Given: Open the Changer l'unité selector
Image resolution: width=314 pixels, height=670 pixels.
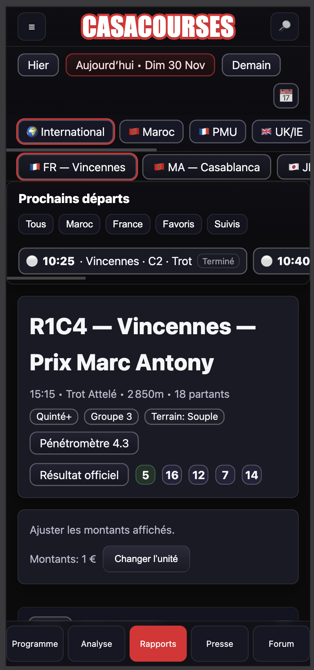Looking at the screenshot, I should tap(146, 559).
